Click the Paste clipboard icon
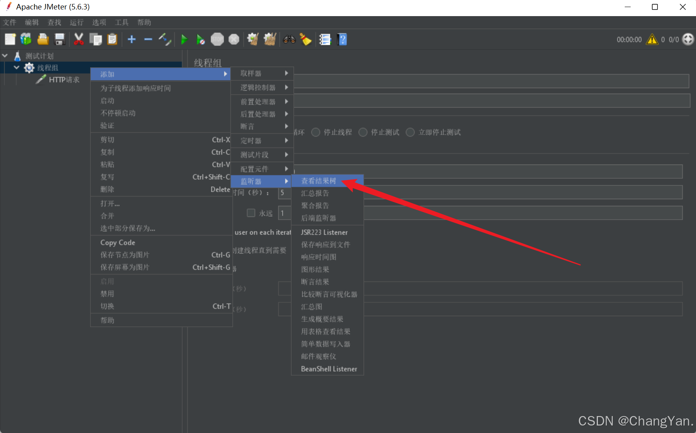This screenshot has height=433, width=696. (x=113, y=39)
